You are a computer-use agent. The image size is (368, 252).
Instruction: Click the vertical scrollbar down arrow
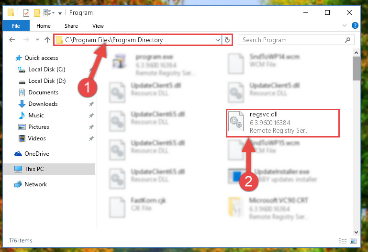tap(356, 232)
